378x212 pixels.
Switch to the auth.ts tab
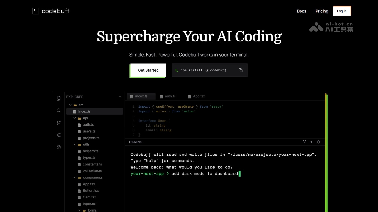tap(170, 96)
